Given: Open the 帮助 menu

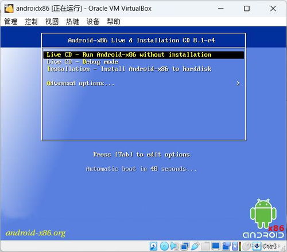Looking at the screenshot, I should pyautogui.click(x=114, y=22).
